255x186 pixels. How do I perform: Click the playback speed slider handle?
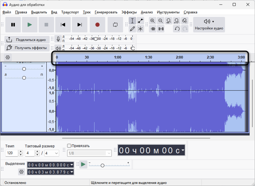point(103,165)
